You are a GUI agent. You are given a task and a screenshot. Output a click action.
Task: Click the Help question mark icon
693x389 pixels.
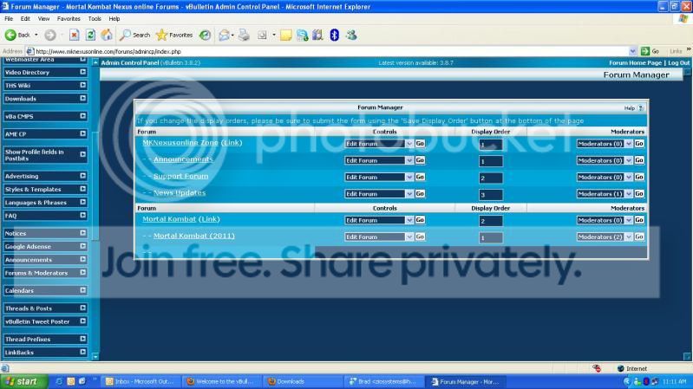pos(640,107)
